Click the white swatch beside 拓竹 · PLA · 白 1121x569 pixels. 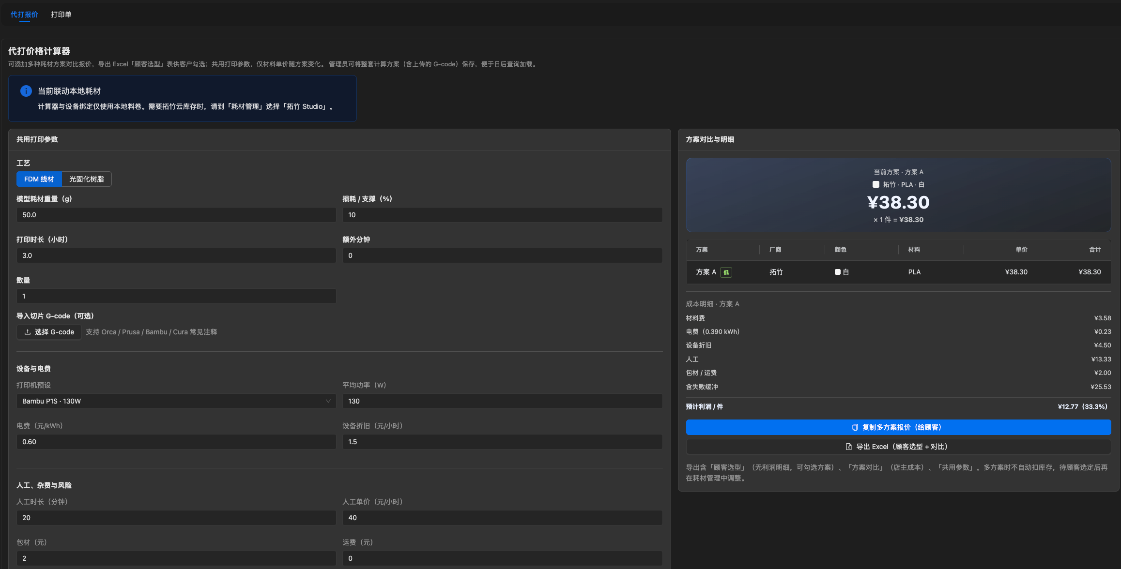click(x=876, y=184)
